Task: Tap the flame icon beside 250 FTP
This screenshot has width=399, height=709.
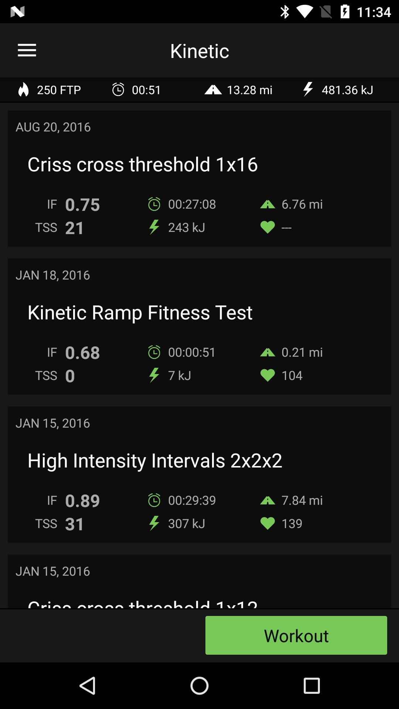Action: [24, 90]
